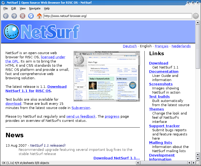Switch language to Français

[161, 46]
